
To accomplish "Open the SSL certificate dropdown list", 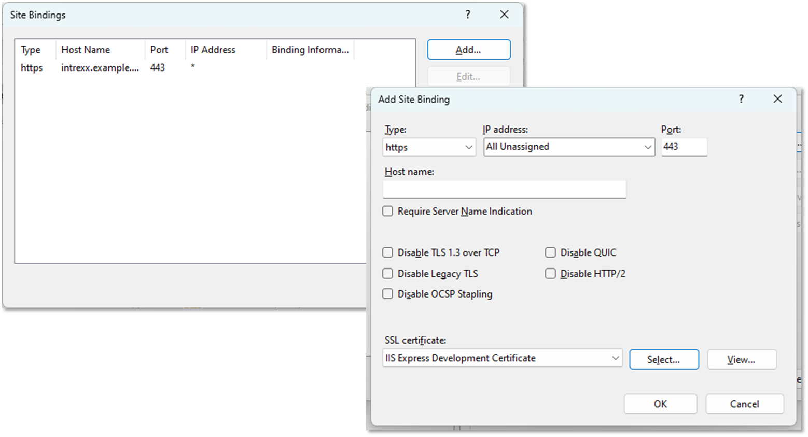I will [x=502, y=358].
